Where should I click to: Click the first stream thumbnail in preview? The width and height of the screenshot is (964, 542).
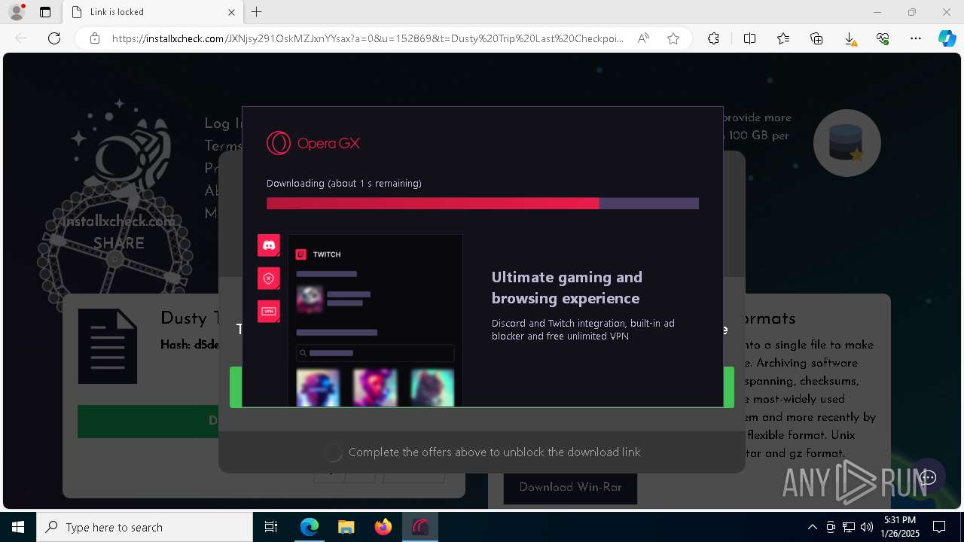(x=318, y=387)
